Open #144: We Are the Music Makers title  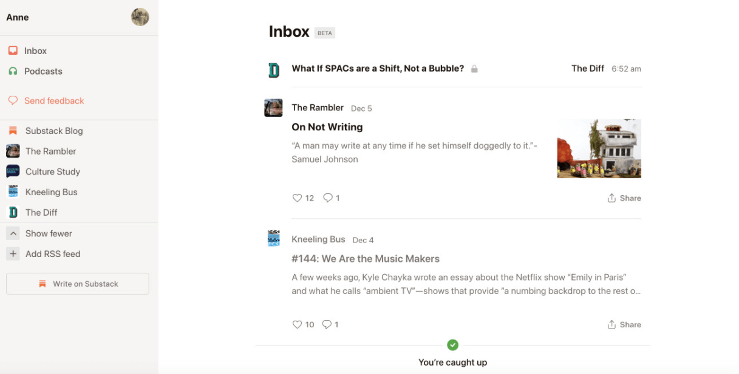pyautogui.click(x=366, y=259)
